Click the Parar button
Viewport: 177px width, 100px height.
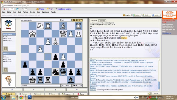pos(52,94)
